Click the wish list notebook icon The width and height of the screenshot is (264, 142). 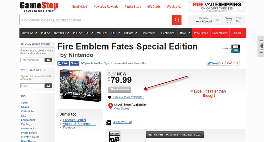click(x=108, y=123)
